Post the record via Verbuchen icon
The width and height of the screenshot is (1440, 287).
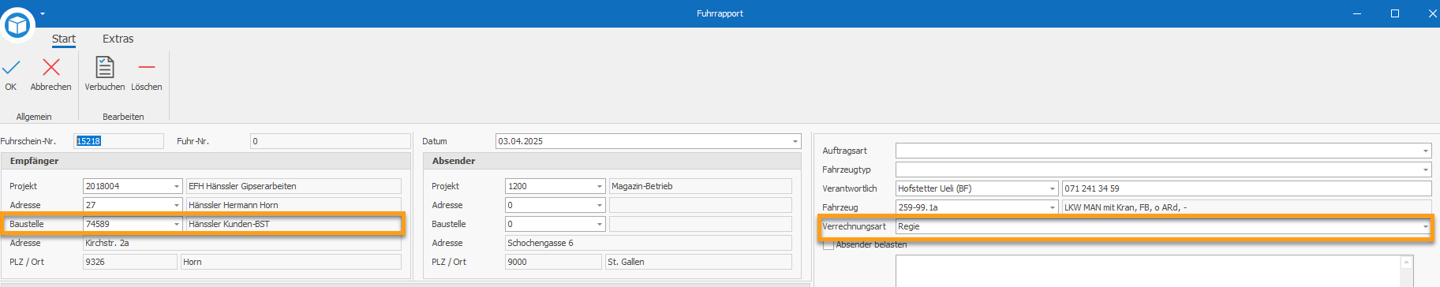click(x=104, y=68)
